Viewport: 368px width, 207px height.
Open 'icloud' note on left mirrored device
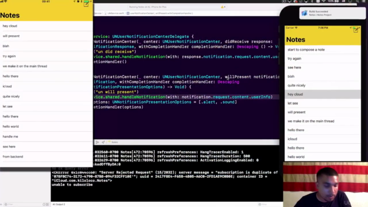tap(46, 86)
